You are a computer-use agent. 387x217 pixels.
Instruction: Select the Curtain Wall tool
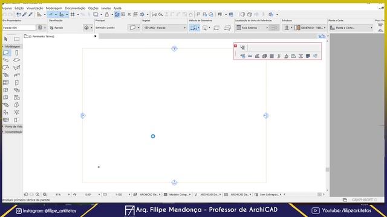(6, 83)
